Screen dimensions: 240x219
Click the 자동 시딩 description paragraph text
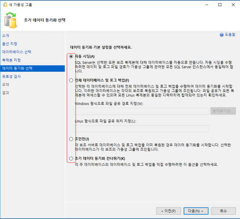click(x=154, y=67)
